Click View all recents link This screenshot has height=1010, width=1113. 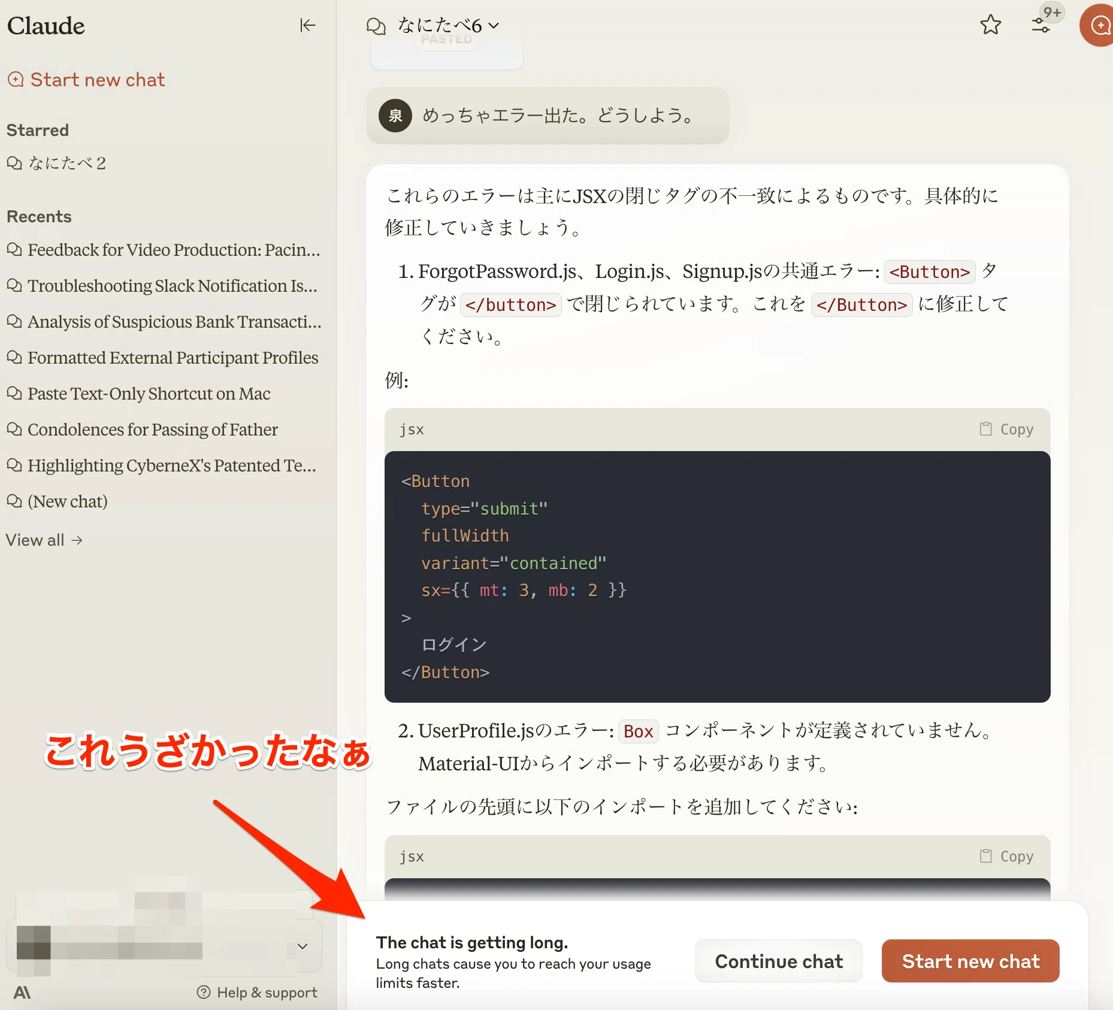[x=44, y=540]
